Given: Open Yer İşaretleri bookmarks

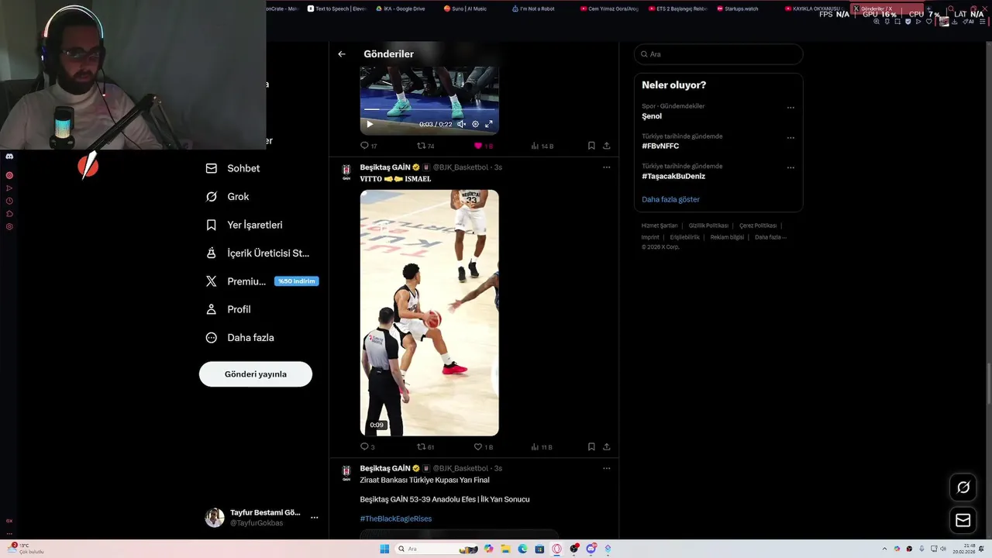Looking at the screenshot, I should coord(244,225).
